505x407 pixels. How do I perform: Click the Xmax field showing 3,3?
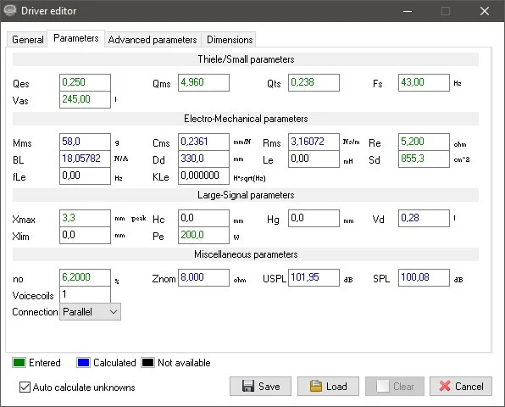pyautogui.click(x=85, y=218)
